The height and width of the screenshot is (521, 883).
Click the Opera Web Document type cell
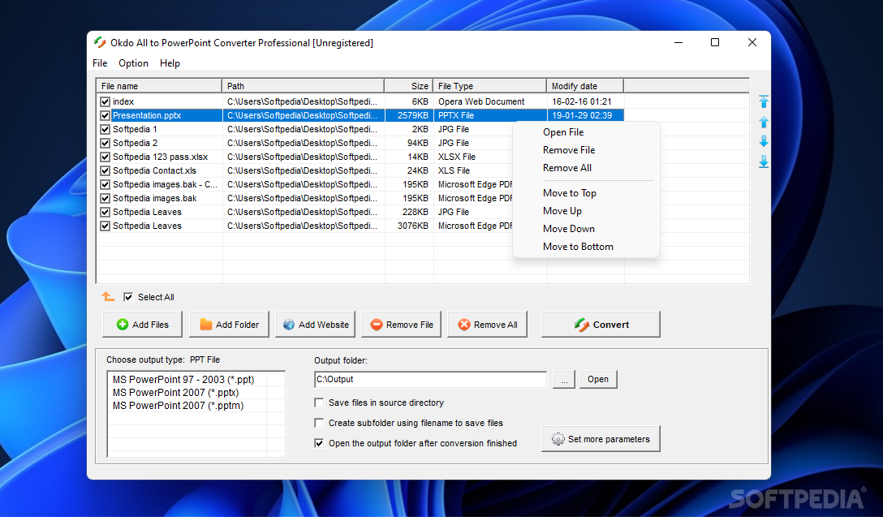[x=481, y=102]
